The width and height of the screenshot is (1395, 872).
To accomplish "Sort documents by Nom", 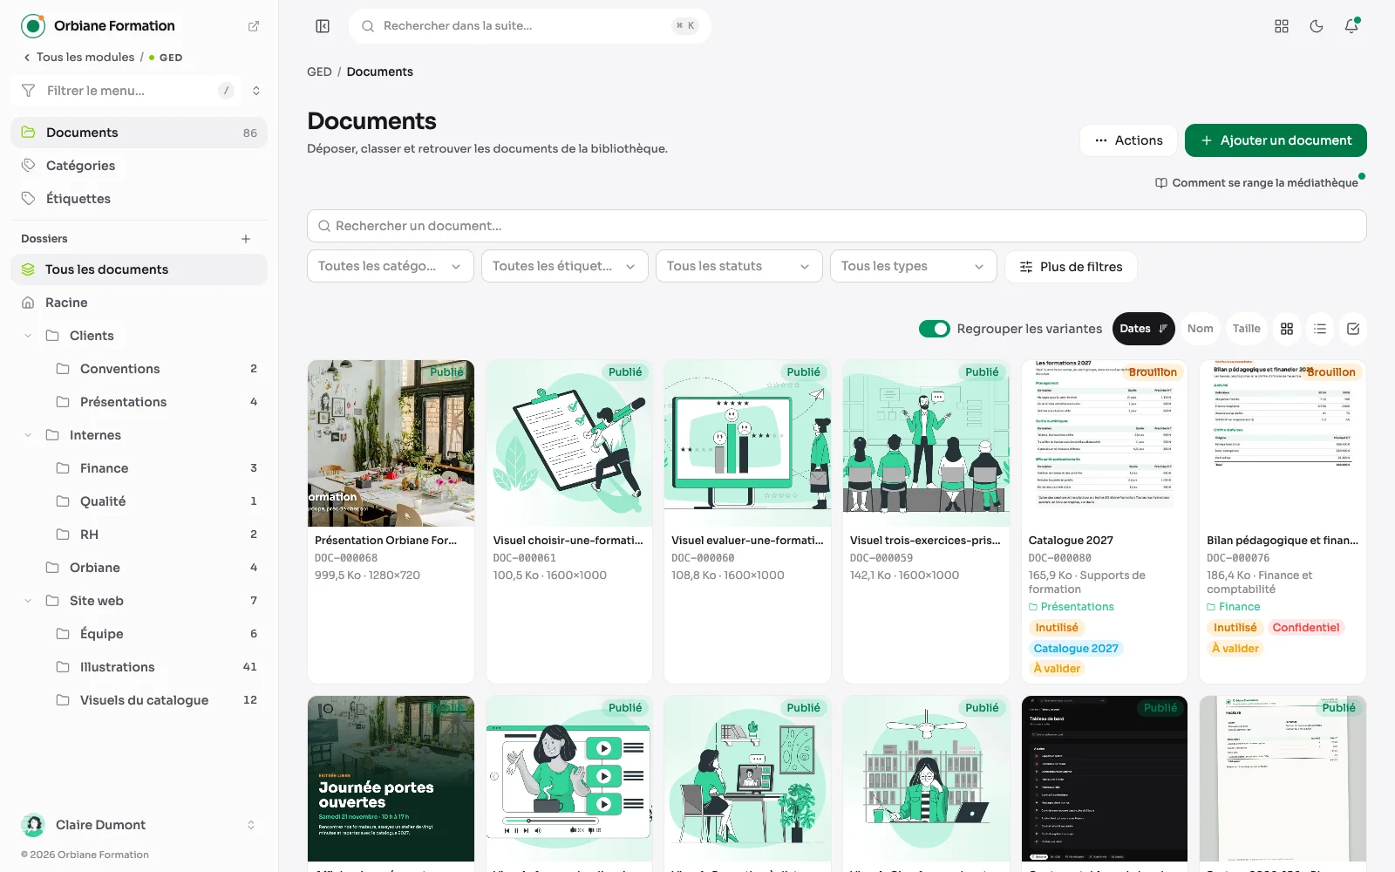I will click(1200, 329).
